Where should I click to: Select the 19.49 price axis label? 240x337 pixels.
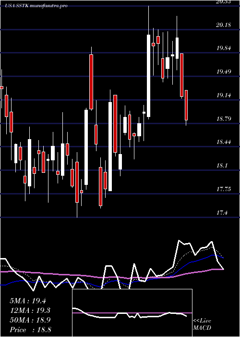tap(224, 72)
